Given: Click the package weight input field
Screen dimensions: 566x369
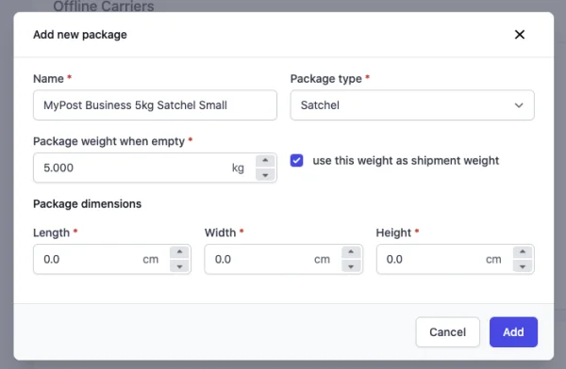Looking at the screenshot, I should click(x=144, y=168).
